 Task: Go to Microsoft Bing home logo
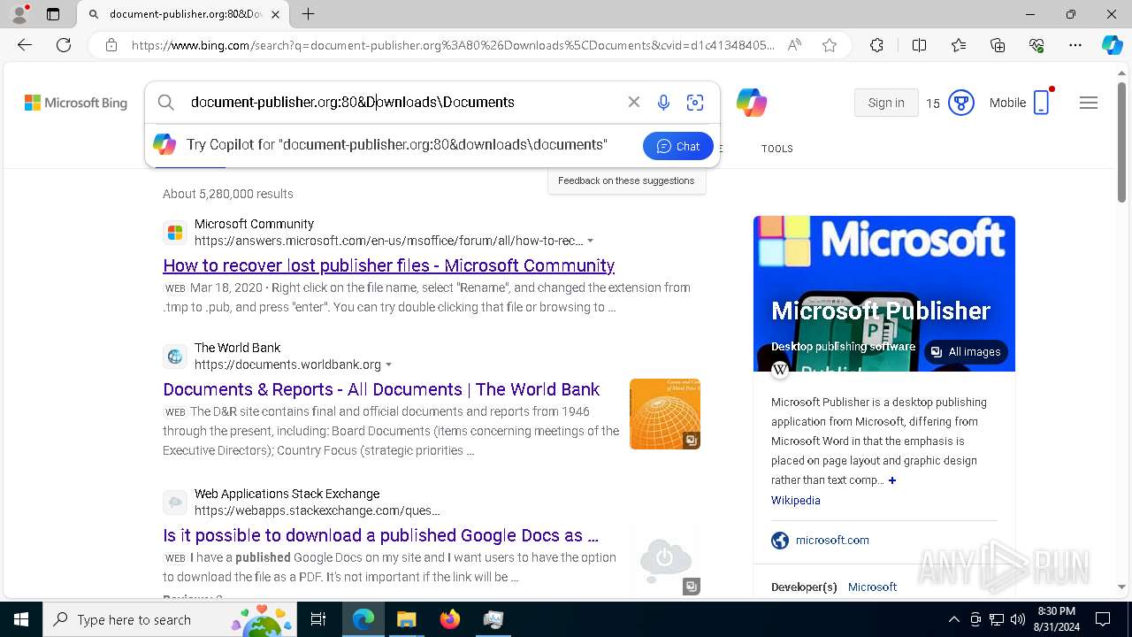[x=76, y=103]
